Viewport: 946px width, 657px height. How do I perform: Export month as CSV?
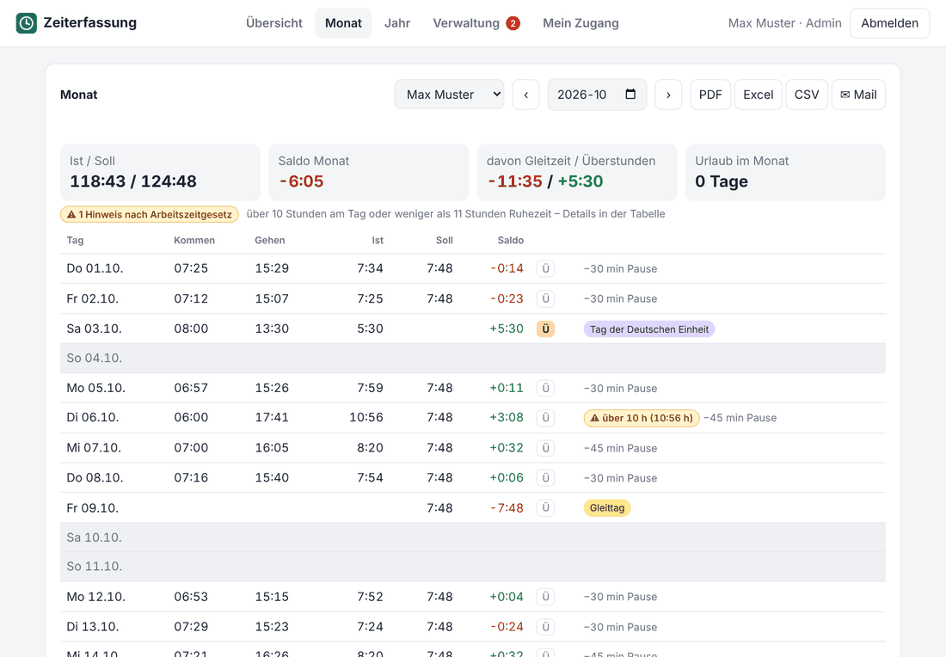807,95
